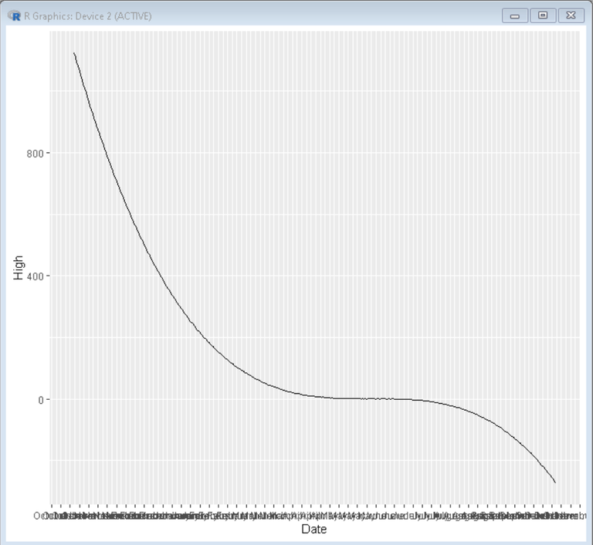Click the R logo icon in title bar
The width and height of the screenshot is (593, 545).
(x=15, y=16)
